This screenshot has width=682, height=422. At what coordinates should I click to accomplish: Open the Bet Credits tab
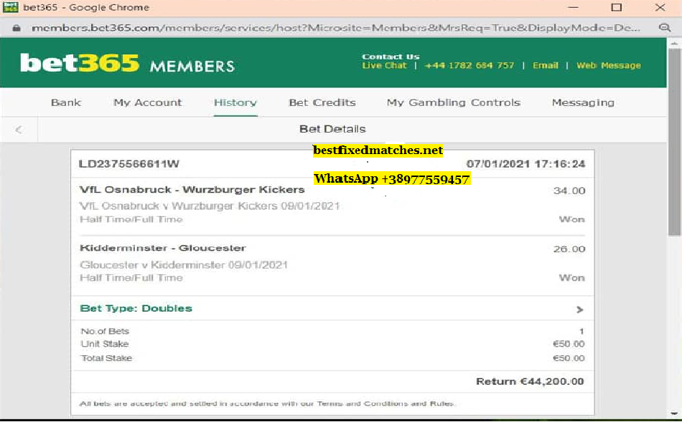pyautogui.click(x=322, y=102)
